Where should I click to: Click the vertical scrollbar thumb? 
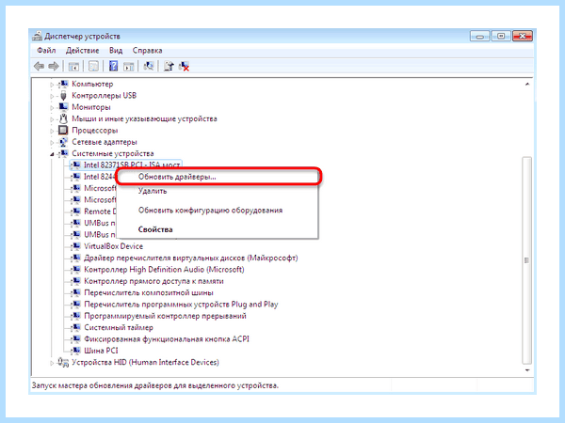(x=527, y=260)
